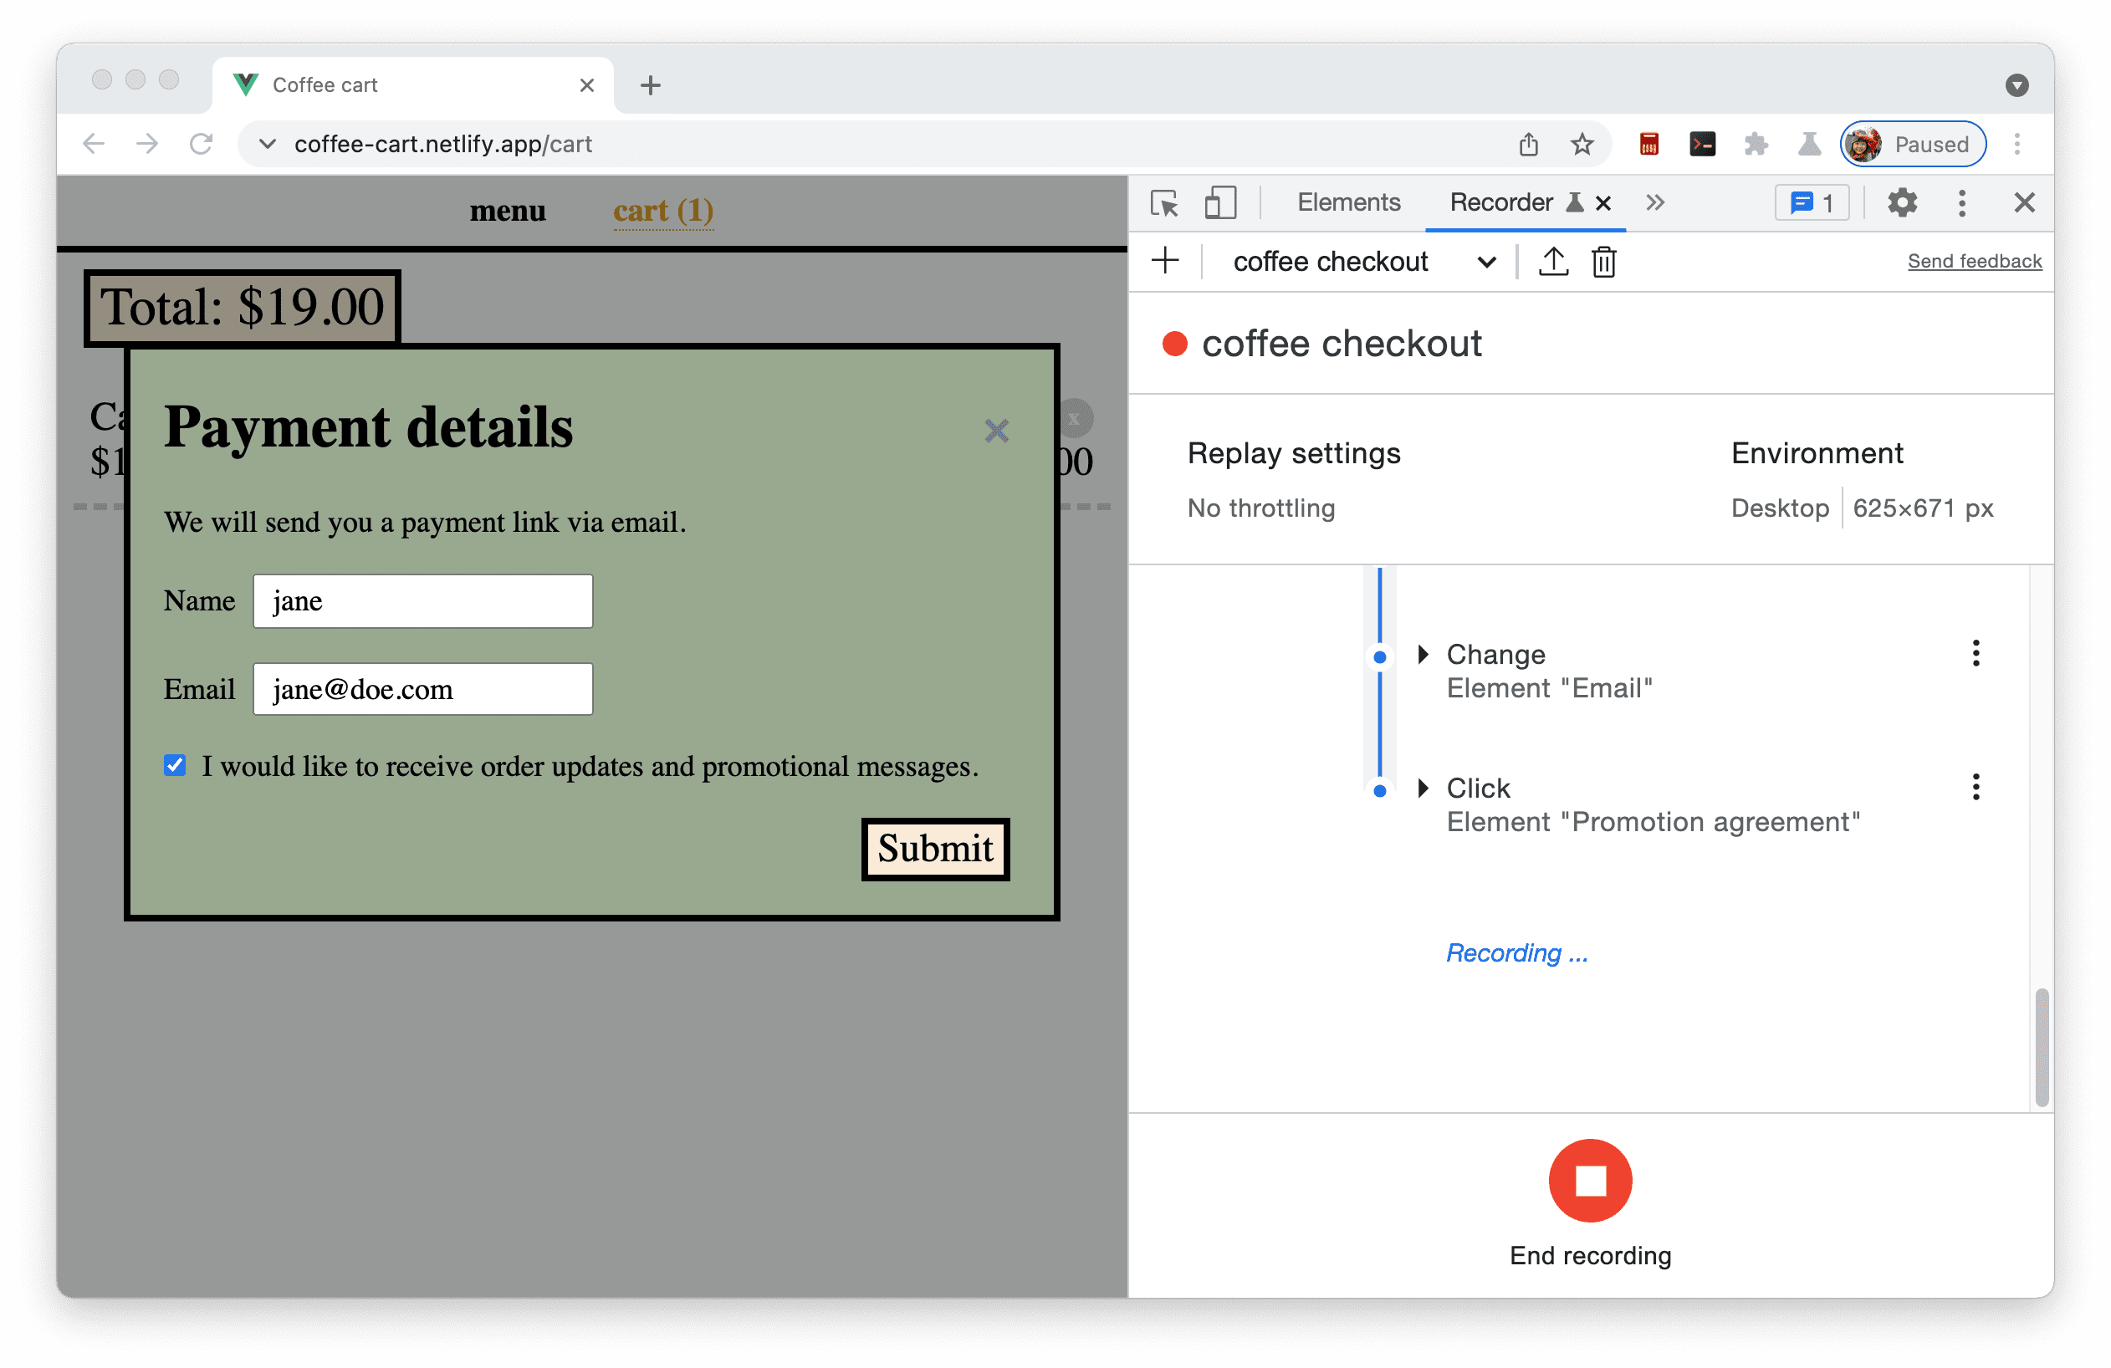Screen dimensions: 2111x1368
Task: Select the menu tab in navigation
Action: (508, 209)
